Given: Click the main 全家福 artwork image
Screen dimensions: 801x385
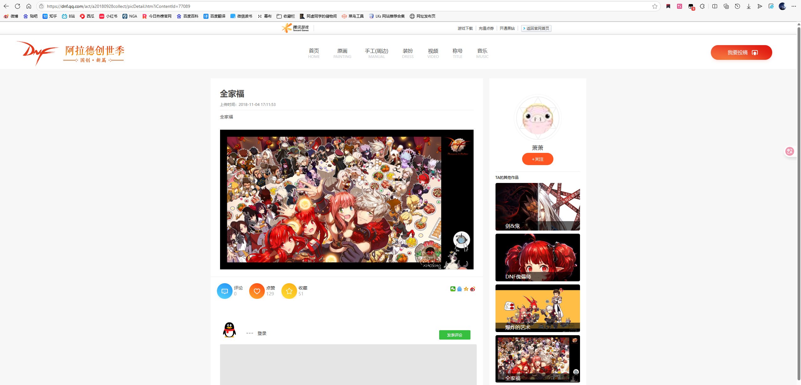Looking at the screenshot, I should pos(347,200).
